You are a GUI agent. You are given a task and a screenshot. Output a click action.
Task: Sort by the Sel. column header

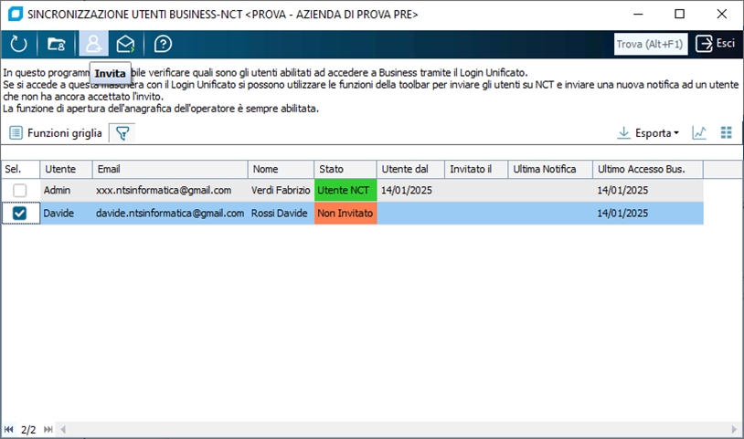point(20,169)
